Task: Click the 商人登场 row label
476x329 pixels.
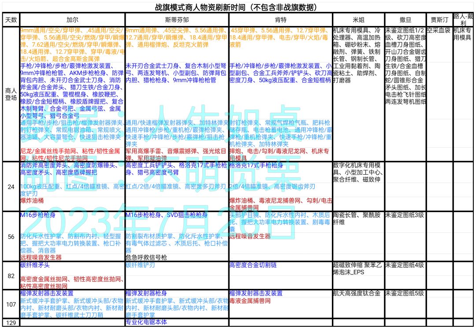Action: point(11,94)
